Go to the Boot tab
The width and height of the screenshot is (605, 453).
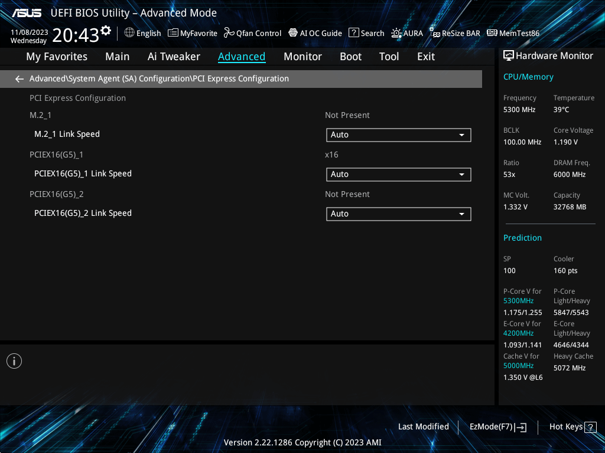(x=351, y=57)
